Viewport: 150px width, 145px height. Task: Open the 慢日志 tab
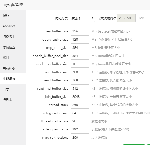coord(13,100)
